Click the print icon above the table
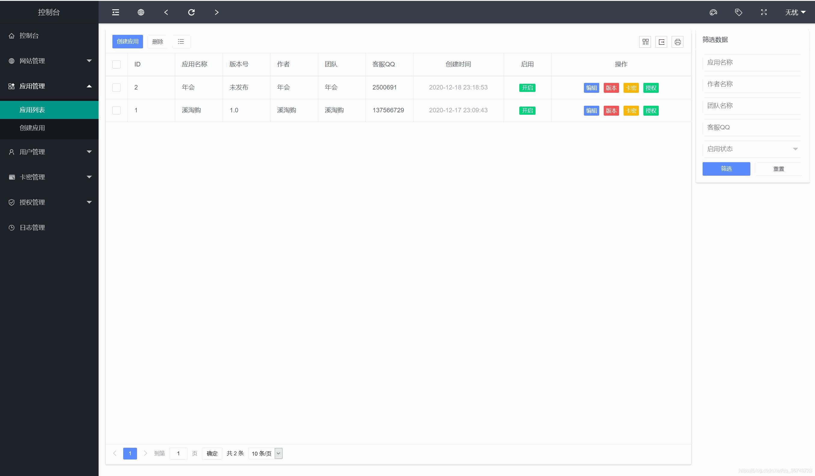Image resolution: width=815 pixels, height=476 pixels. point(678,42)
